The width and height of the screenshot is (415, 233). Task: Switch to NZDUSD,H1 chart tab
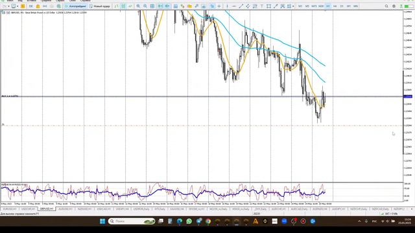pyautogui.click(x=84, y=208)
